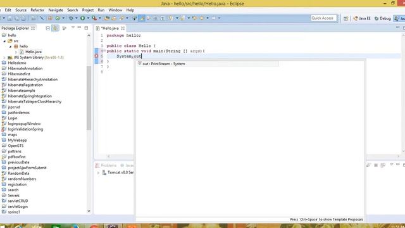Open the dropdown next to New Java Class
Screen dimensions: 405x228
point(63,18)
